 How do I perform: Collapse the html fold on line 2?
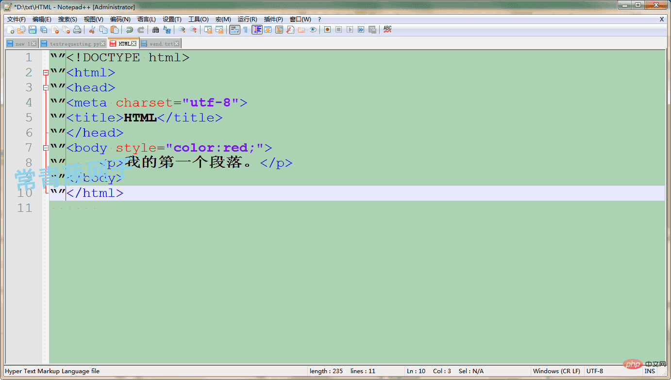click(46, 73)
